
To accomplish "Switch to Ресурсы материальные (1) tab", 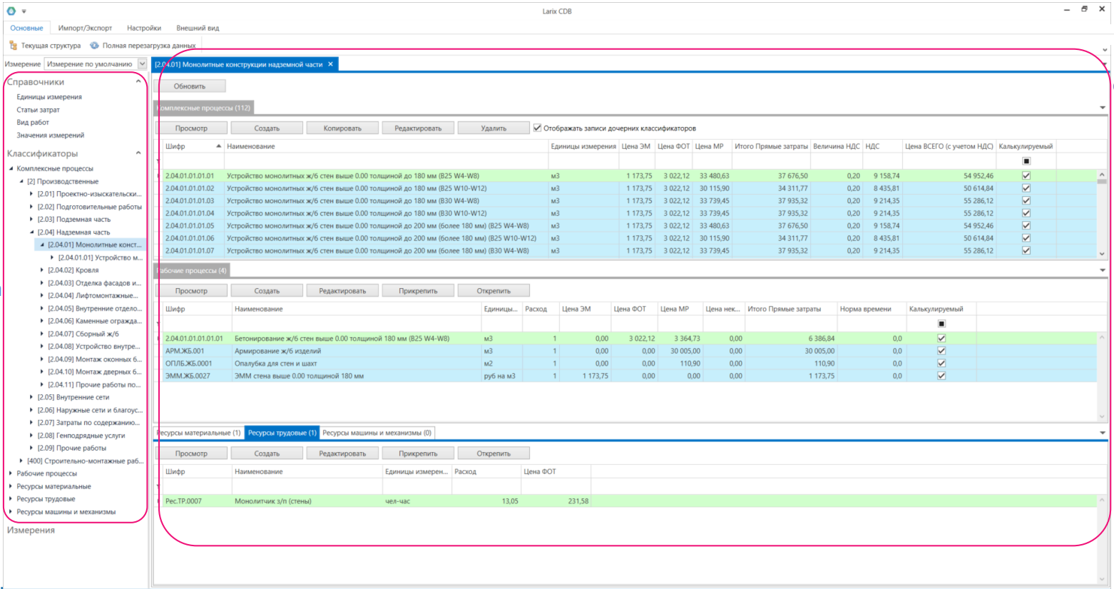I will (198, 433).
